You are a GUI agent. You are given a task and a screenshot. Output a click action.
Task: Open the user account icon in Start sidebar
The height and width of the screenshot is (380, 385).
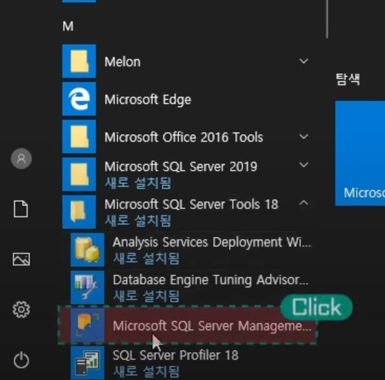(x=21, y=159)
